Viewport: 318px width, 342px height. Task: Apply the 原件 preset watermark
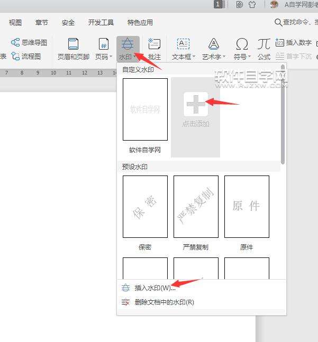point(247,207)
